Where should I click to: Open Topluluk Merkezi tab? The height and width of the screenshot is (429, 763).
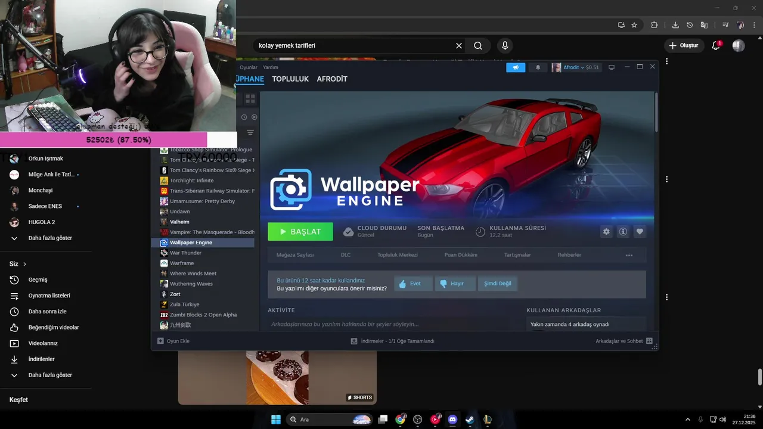[x=398, y=255]
